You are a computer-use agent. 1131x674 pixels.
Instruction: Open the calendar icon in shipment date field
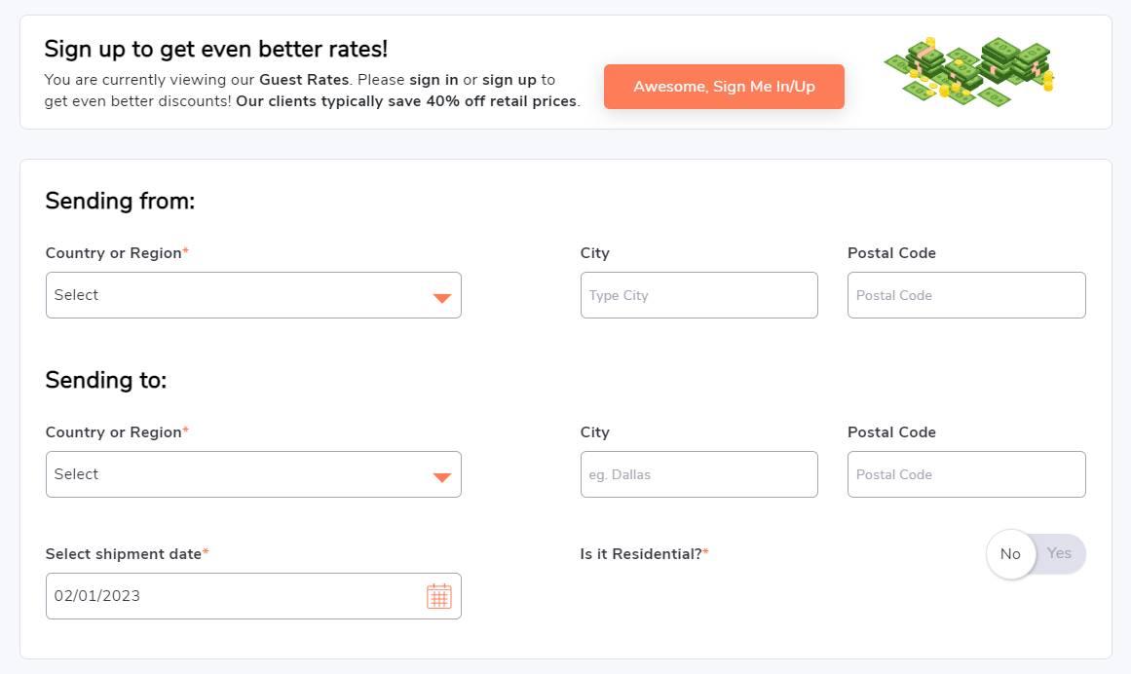[x=438, y=596]
